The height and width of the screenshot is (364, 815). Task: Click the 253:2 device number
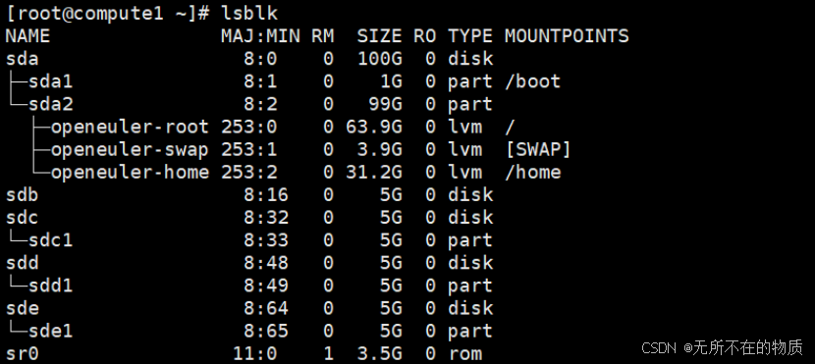coord(249,173)
